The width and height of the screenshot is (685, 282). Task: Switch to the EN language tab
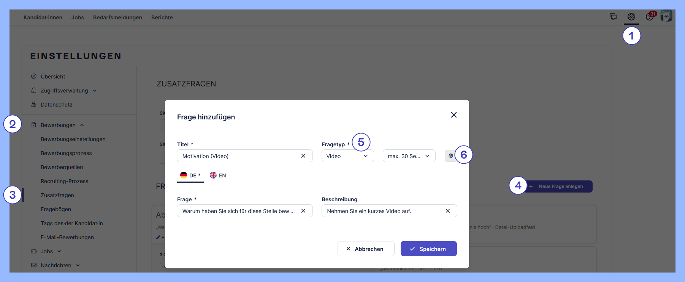pos(218,175)
